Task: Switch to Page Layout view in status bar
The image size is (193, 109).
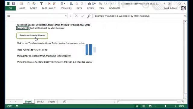Action: coord(144,106)
